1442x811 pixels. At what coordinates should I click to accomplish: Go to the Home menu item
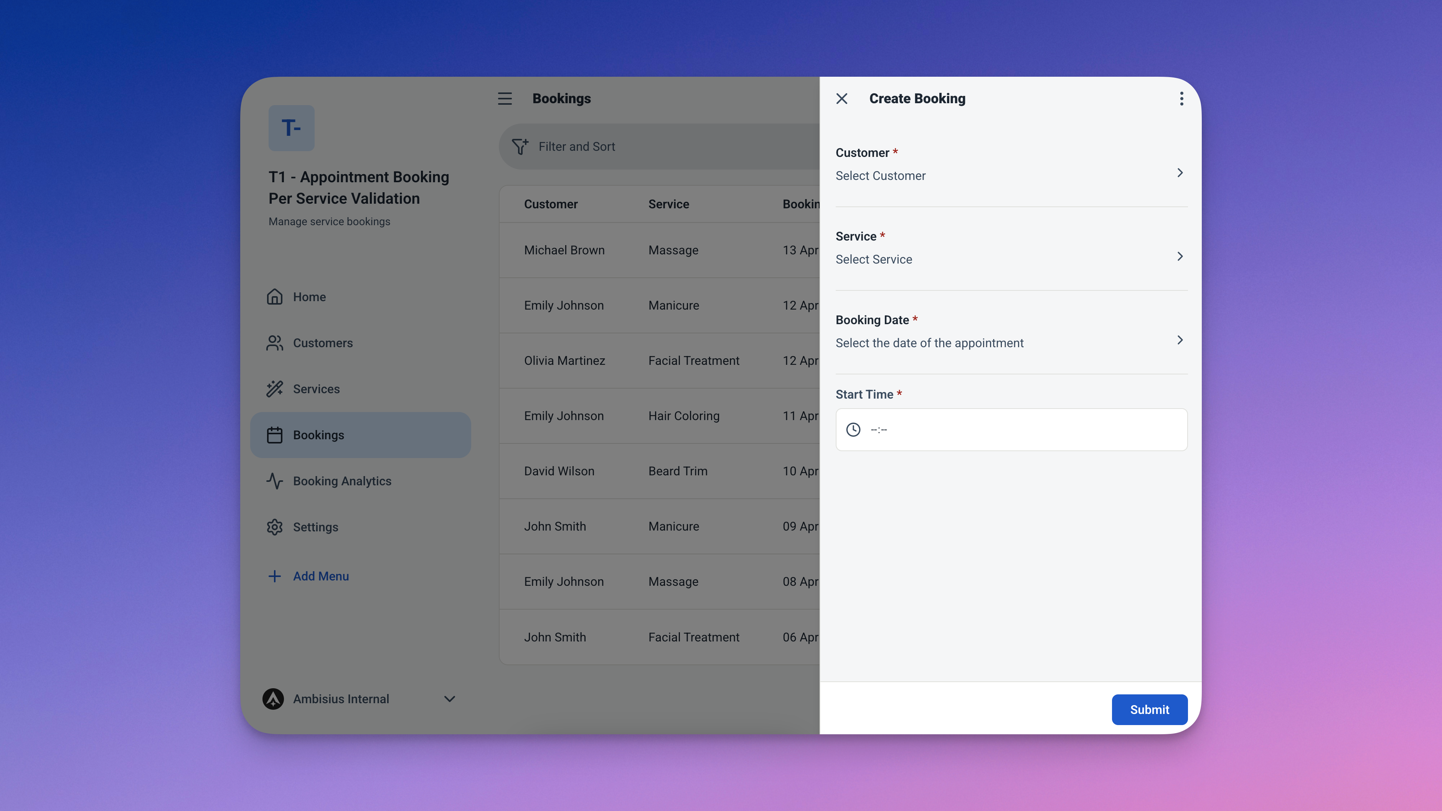click(x=309, y=297)
